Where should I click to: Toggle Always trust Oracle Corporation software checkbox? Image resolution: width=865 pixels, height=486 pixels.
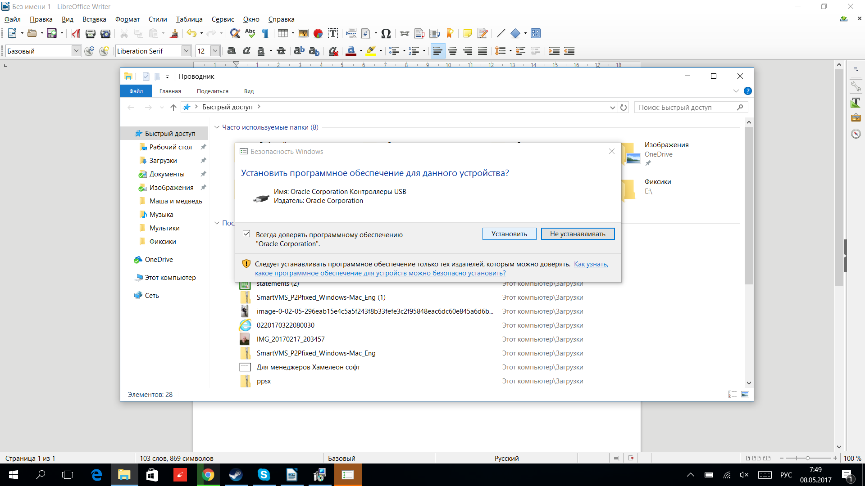(246, 234)
